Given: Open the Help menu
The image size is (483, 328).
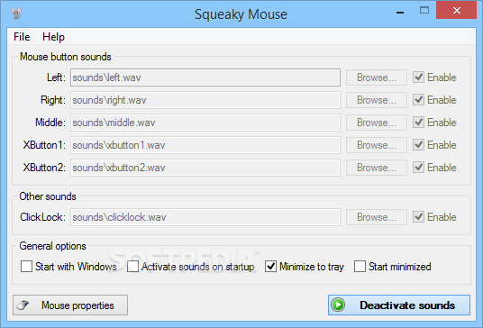Looking at the screenshot, I should click(53, 37).
